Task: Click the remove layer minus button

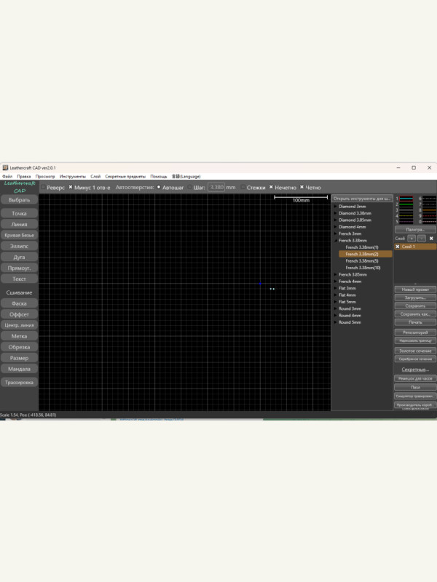Action: (421, 238)
